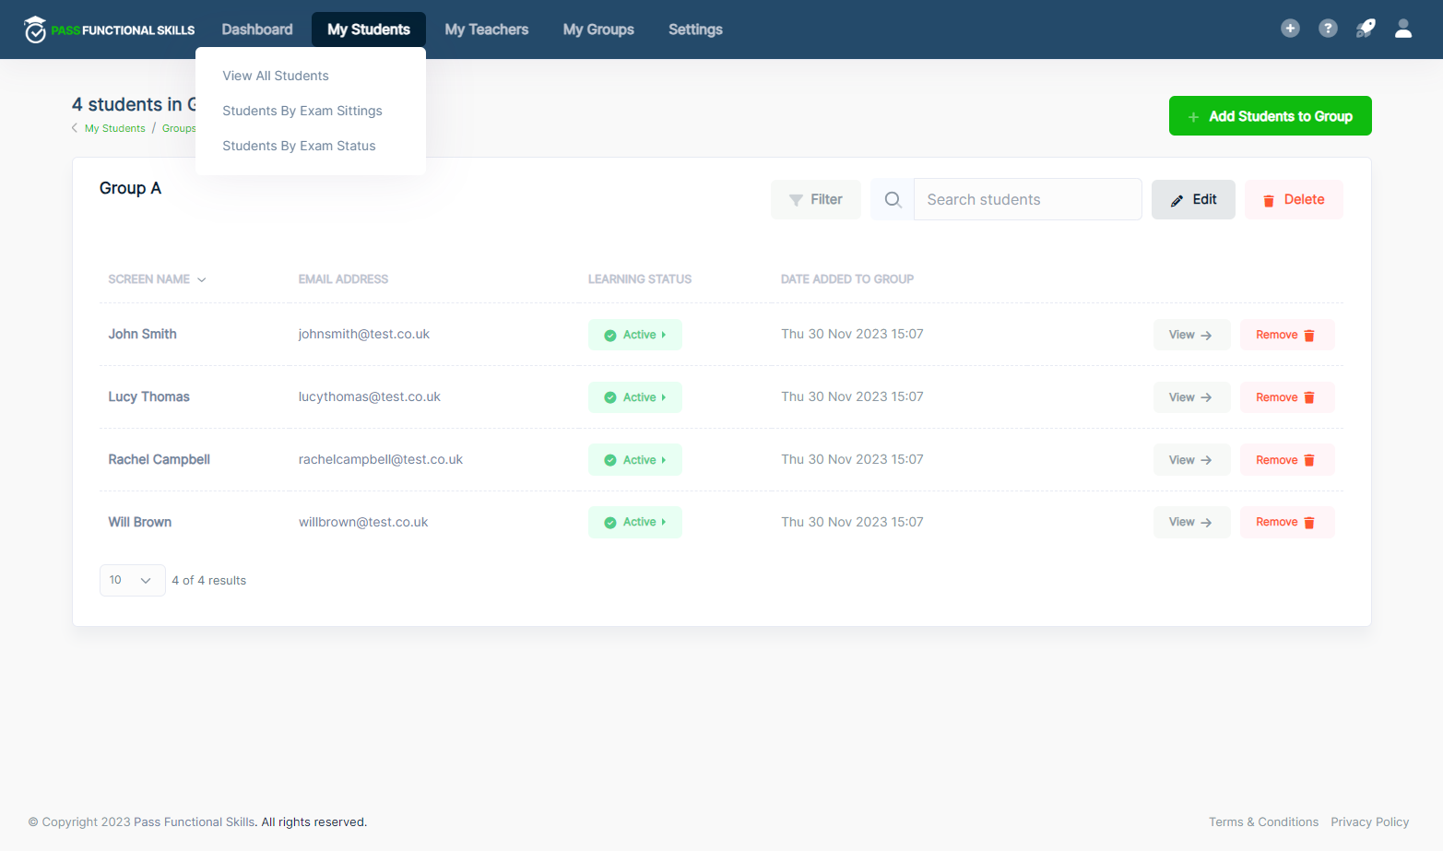The height and width of the screenshot is (851, 1443).
Task: Remove Rachel Campbell from the group
Action: click(x=1287, y=460)
